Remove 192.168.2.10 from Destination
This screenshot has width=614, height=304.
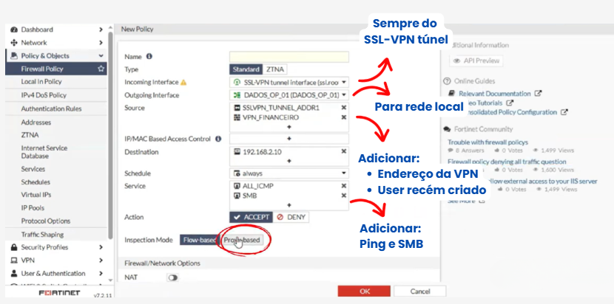(x=343, y=152)
